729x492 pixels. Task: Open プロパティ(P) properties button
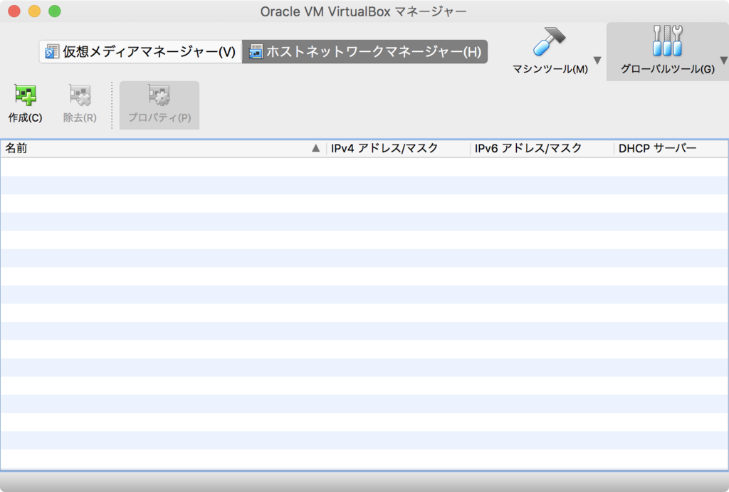pyautogui.click(x=159, y=105)
